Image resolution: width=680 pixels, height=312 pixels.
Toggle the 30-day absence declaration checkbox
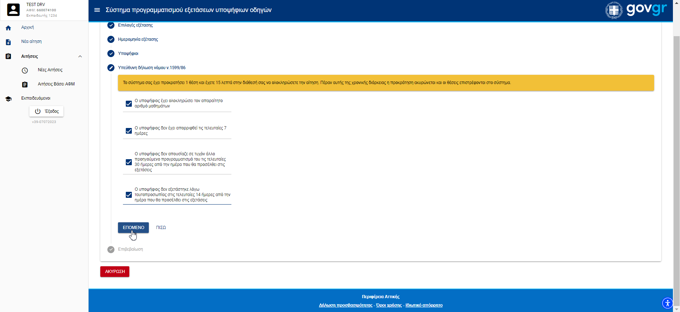pyautogui.click(x=129, y=162)
